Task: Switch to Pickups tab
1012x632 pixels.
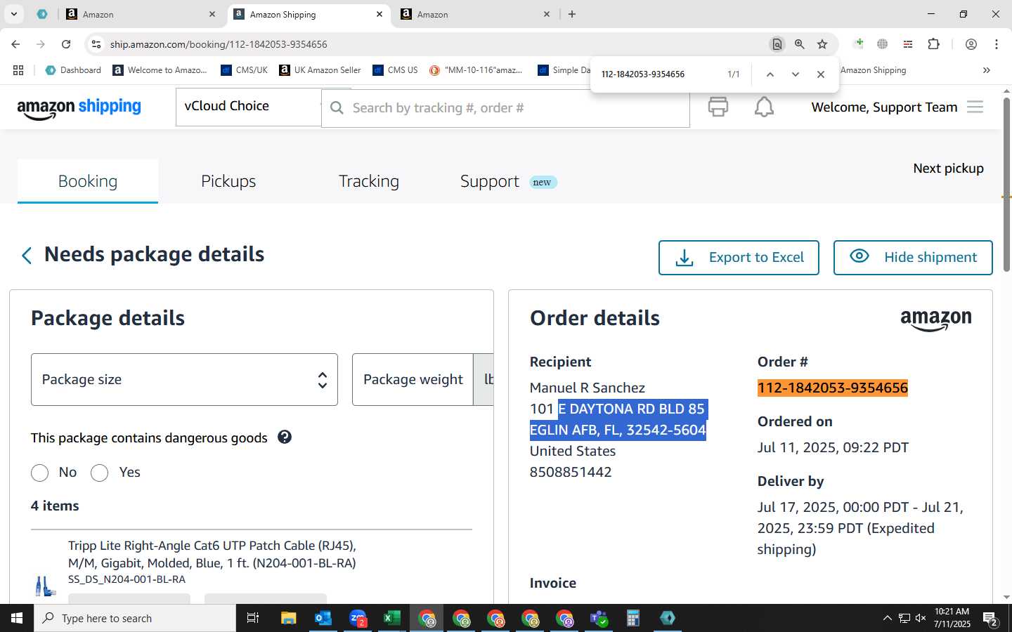Action: (x=228, y=181)
